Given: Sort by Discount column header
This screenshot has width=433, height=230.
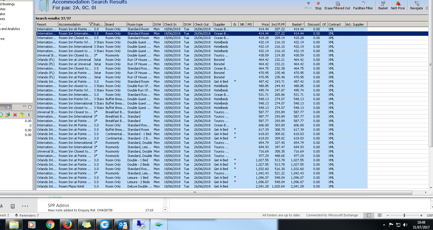Looking at the screenshot, I should pos(313,24).
